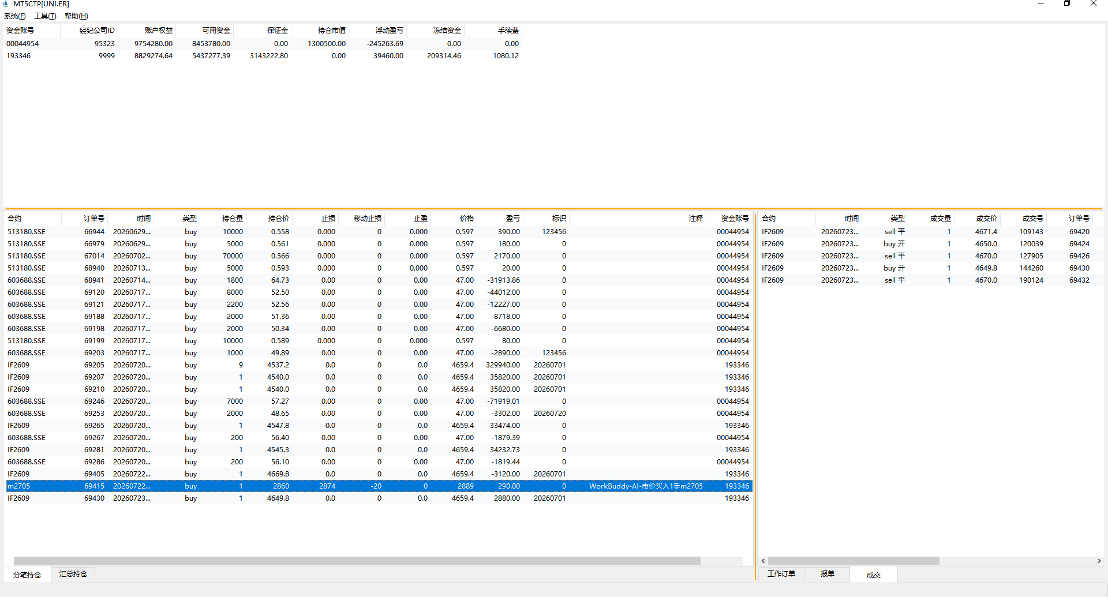
Task: Restore down the MT5CTP window
Action: pyautogui.click(x=1067, y=3)
